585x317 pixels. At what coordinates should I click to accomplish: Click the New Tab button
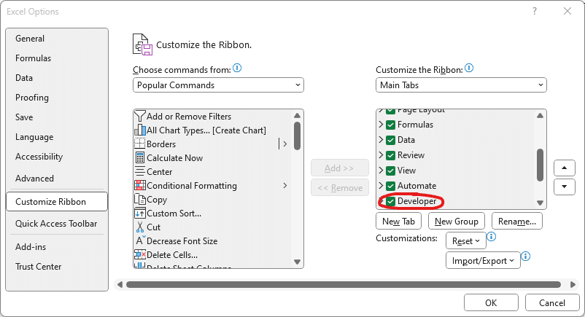pos(399,221)
